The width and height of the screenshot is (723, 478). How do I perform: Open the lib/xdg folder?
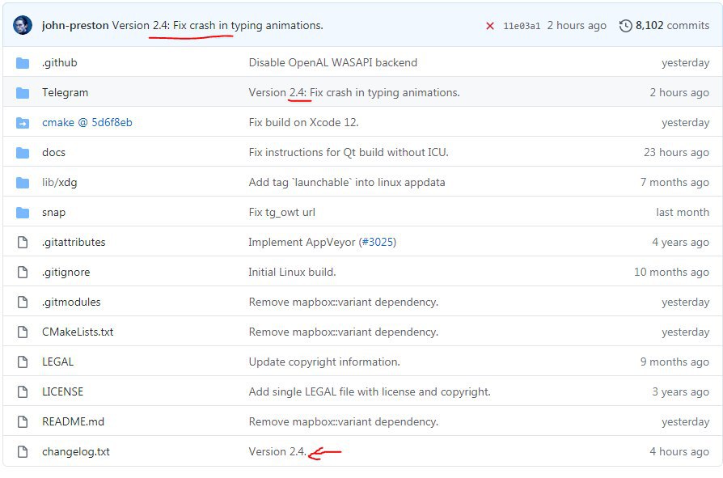(60, 183)
